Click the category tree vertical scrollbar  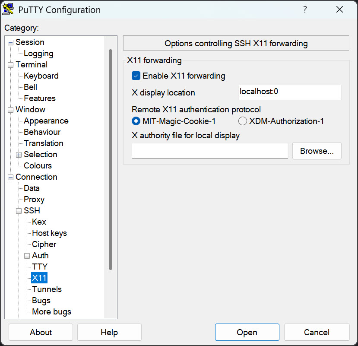110,160
